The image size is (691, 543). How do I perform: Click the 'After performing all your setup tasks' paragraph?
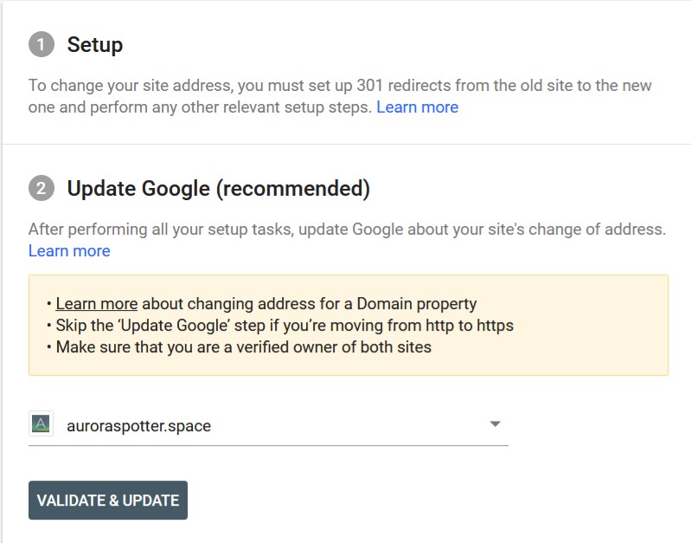[346, 229]
